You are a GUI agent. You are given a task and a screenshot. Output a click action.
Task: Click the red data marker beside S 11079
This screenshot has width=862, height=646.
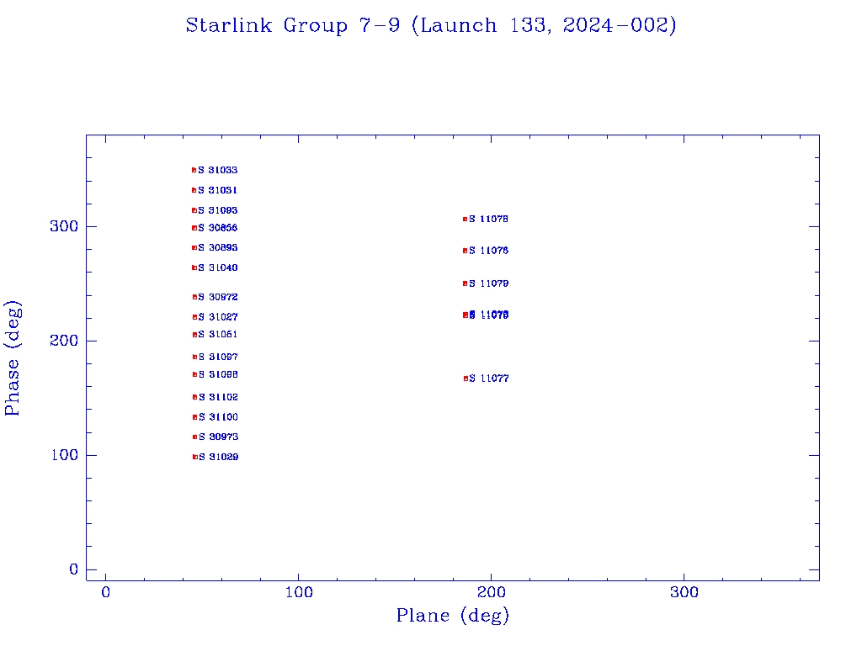coord(465,284)
